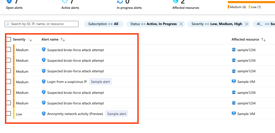Check the box for the Low severity alert
The height and width of the screenshot is (133, 275).
(8, 114)
